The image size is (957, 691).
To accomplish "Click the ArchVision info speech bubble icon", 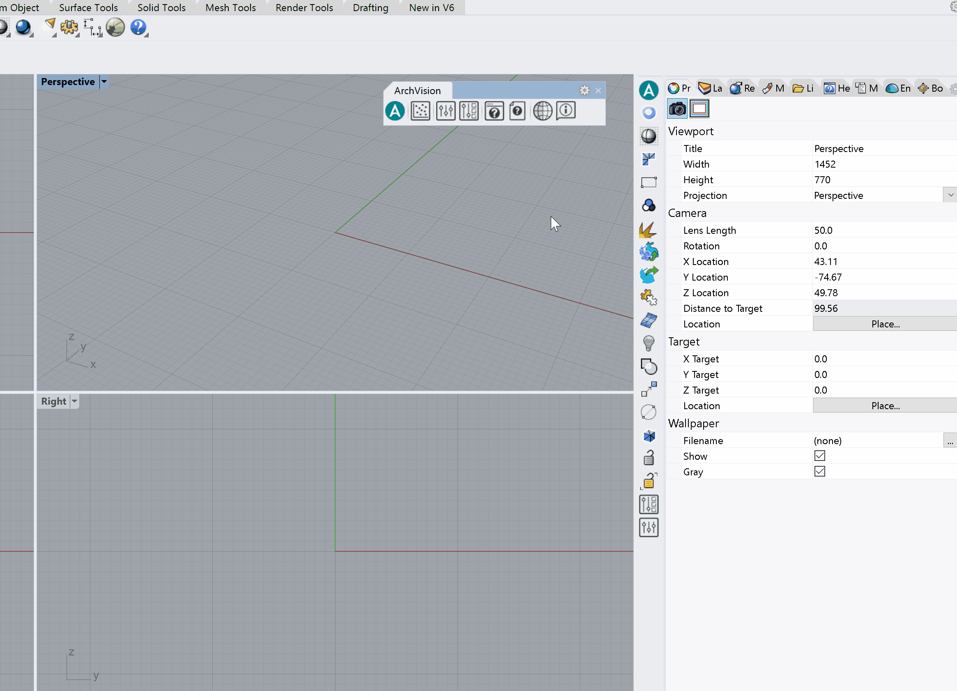I will (566, 111).
